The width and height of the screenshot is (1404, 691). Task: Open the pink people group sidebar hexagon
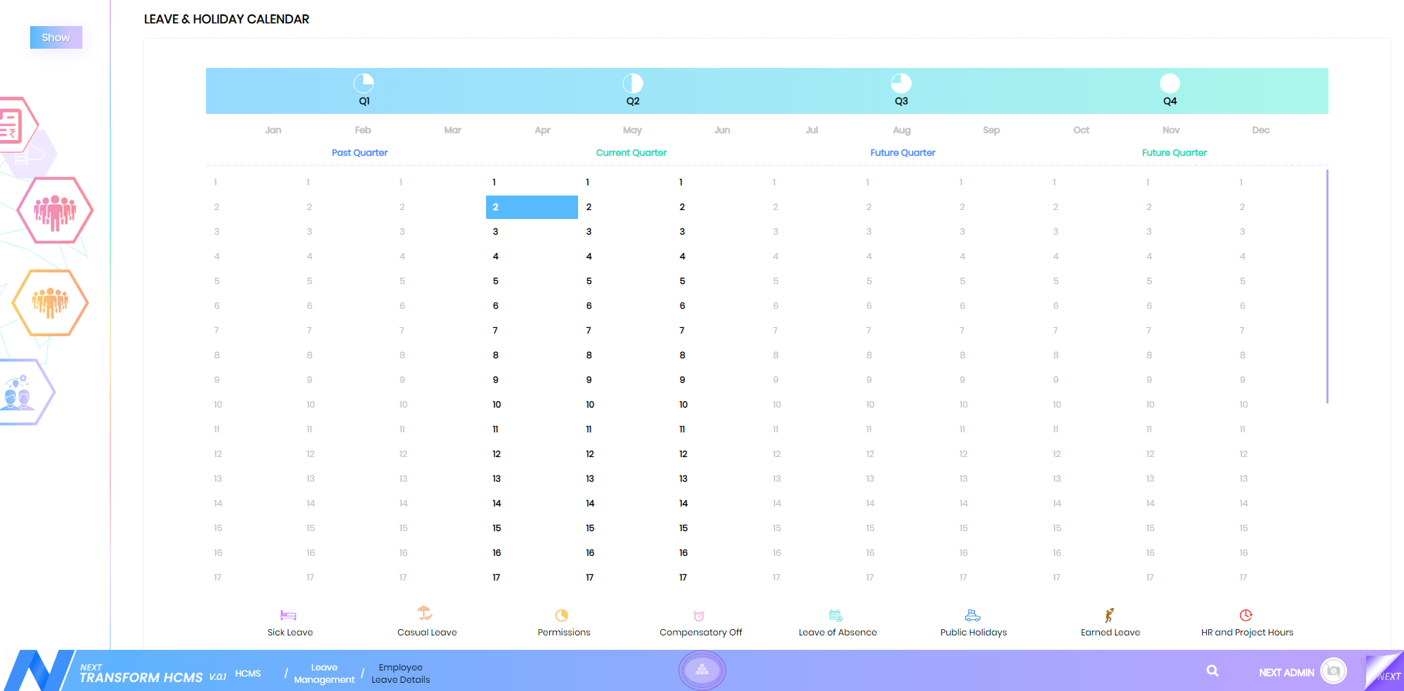point(55,210)
